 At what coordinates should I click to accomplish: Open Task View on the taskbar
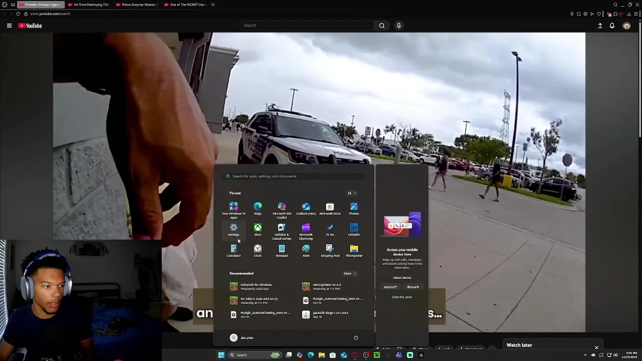click(289, 355)
